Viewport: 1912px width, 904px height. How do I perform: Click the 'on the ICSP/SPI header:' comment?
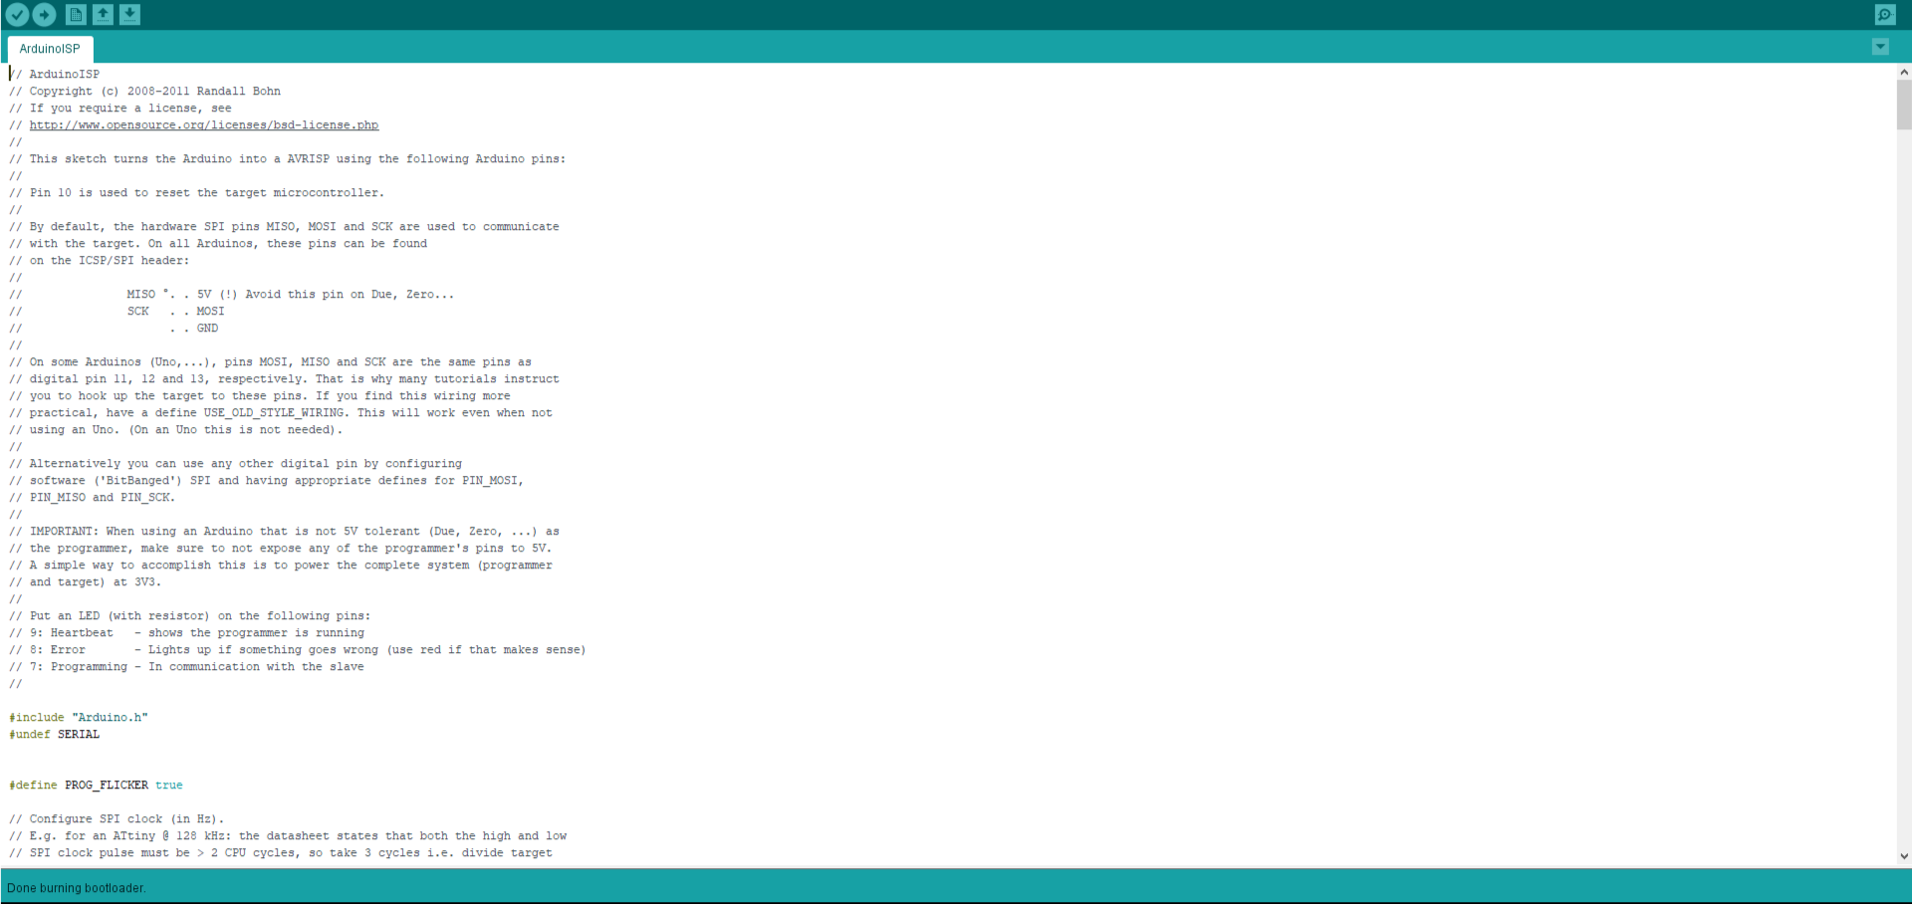(100, 261)
